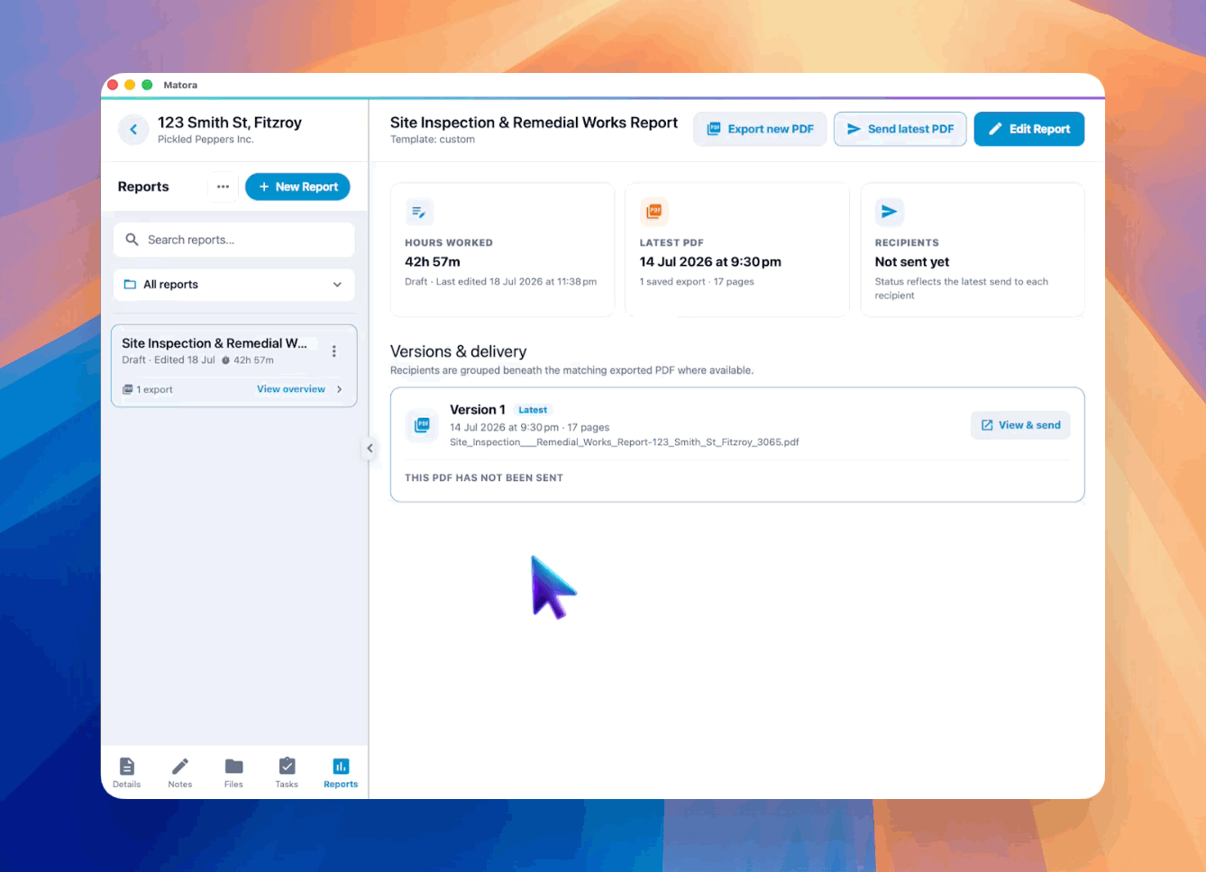This screenshot has height=872, width=1206.
Task: Click the search magnifier icon
Action: pos(132,240)
